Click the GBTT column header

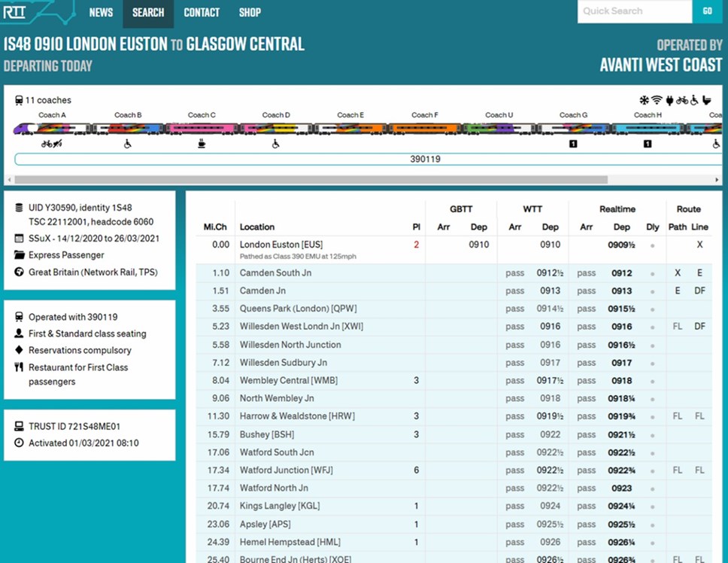[x=460, y=209]
